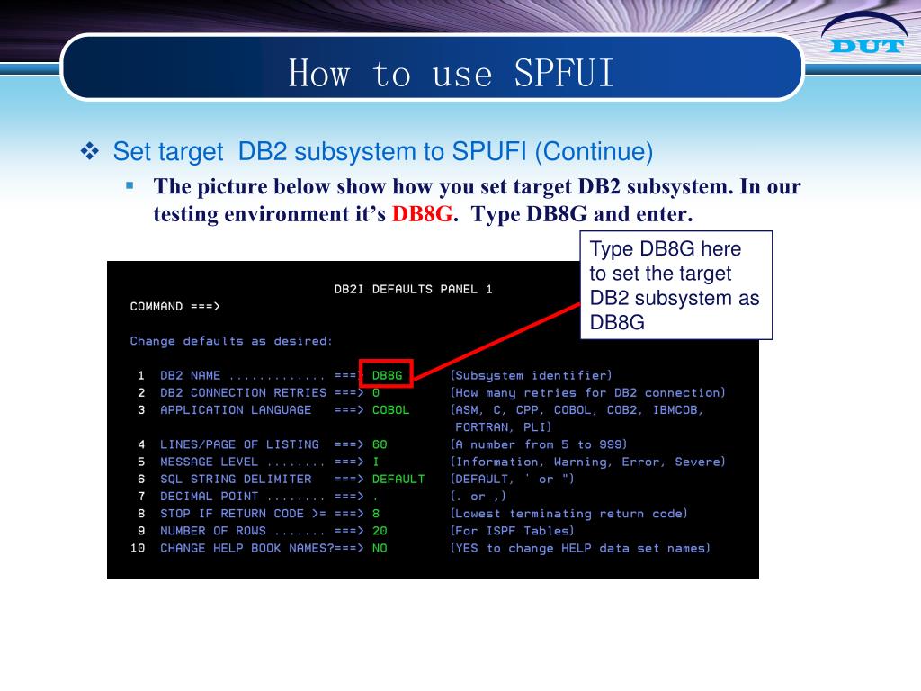921x691 pixels.
Task: Click the LINES/PAGE OF LISTING value 60
Action: 380,444
